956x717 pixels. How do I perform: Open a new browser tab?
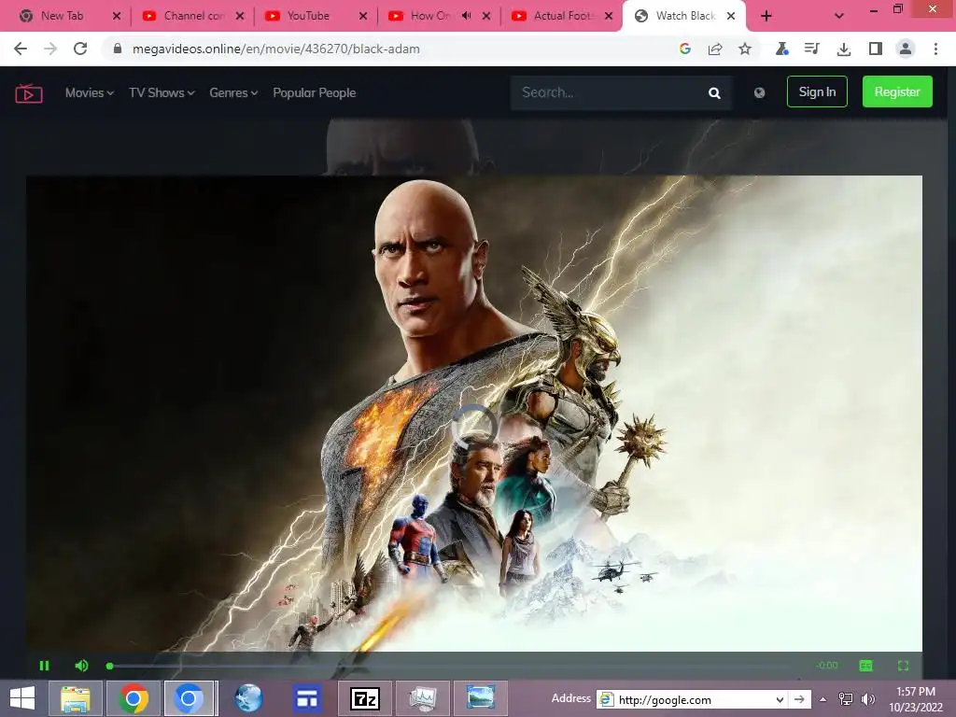pyautogui.click(x=766, y=16)
